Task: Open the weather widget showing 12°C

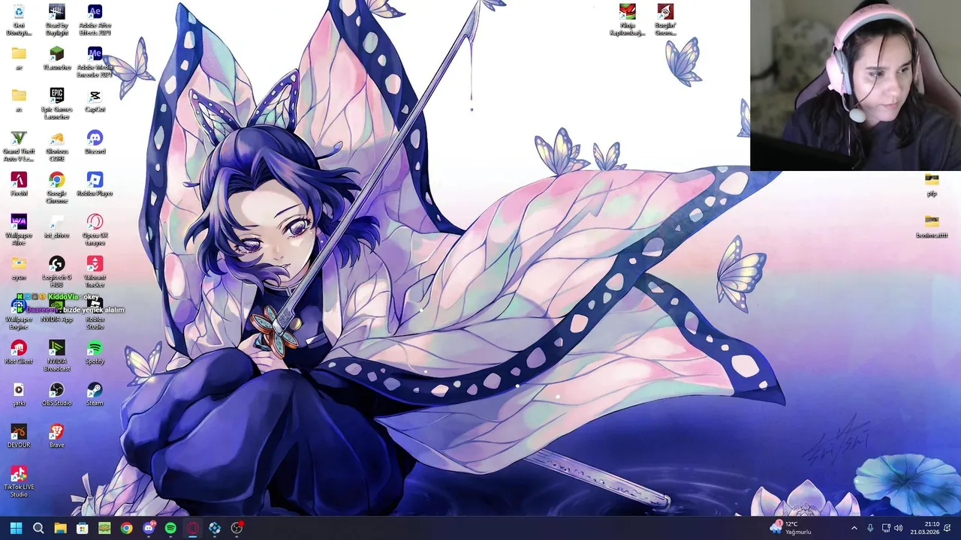Action: pyautogui.click(x=791, y=528)
